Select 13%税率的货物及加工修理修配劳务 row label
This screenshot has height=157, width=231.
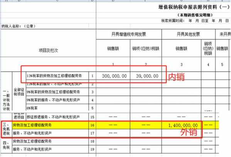tap(57, 76)
